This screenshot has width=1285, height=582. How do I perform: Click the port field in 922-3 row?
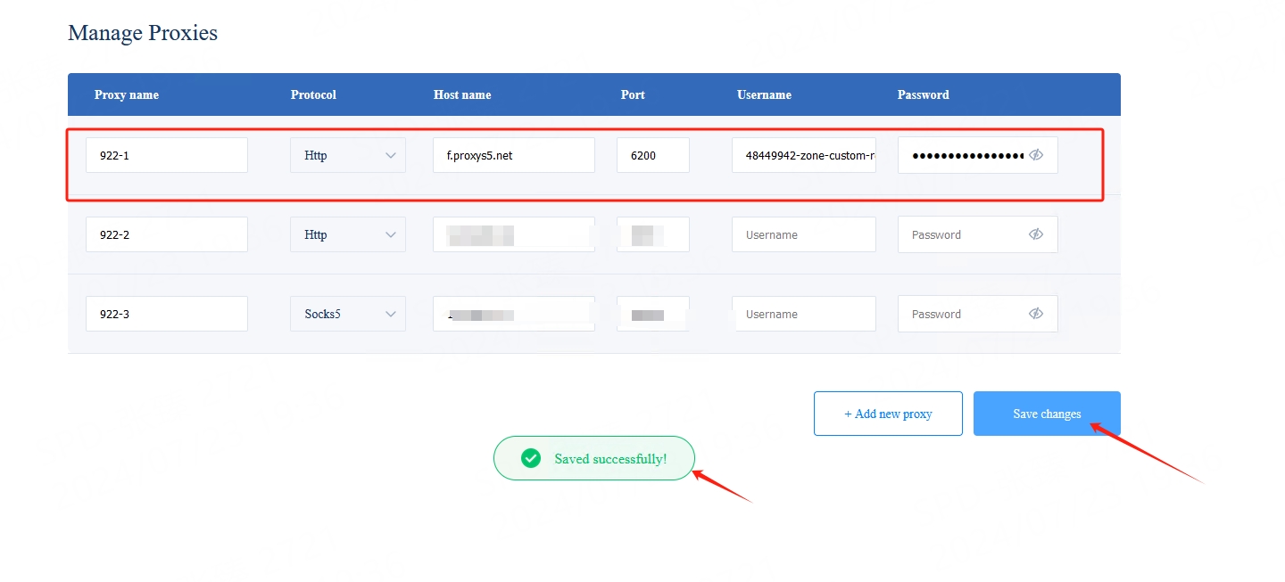point(652,314)
